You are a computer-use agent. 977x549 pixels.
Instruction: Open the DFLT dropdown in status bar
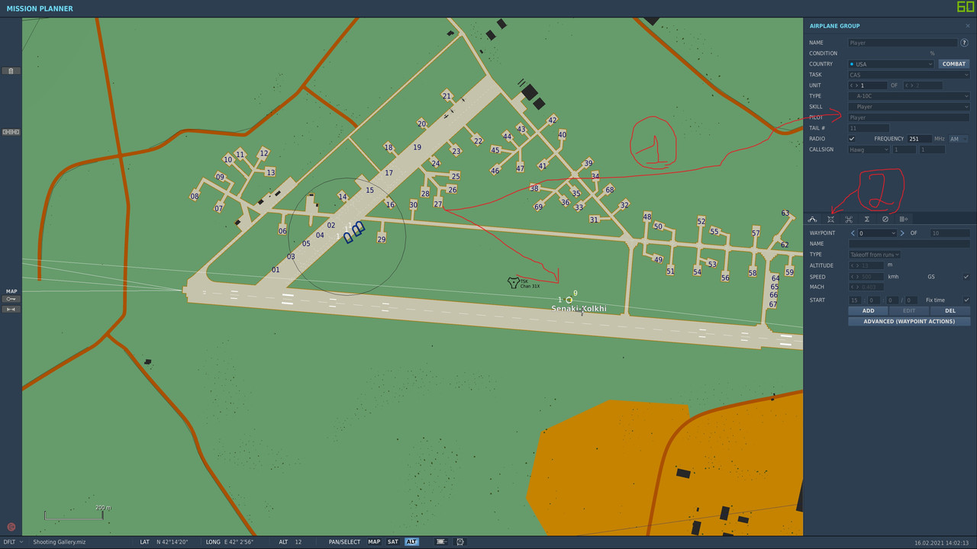[12, 542]
